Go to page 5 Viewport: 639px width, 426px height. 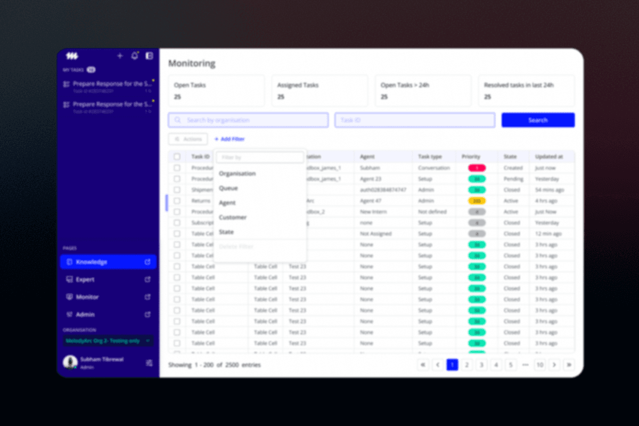coord(511,365)
